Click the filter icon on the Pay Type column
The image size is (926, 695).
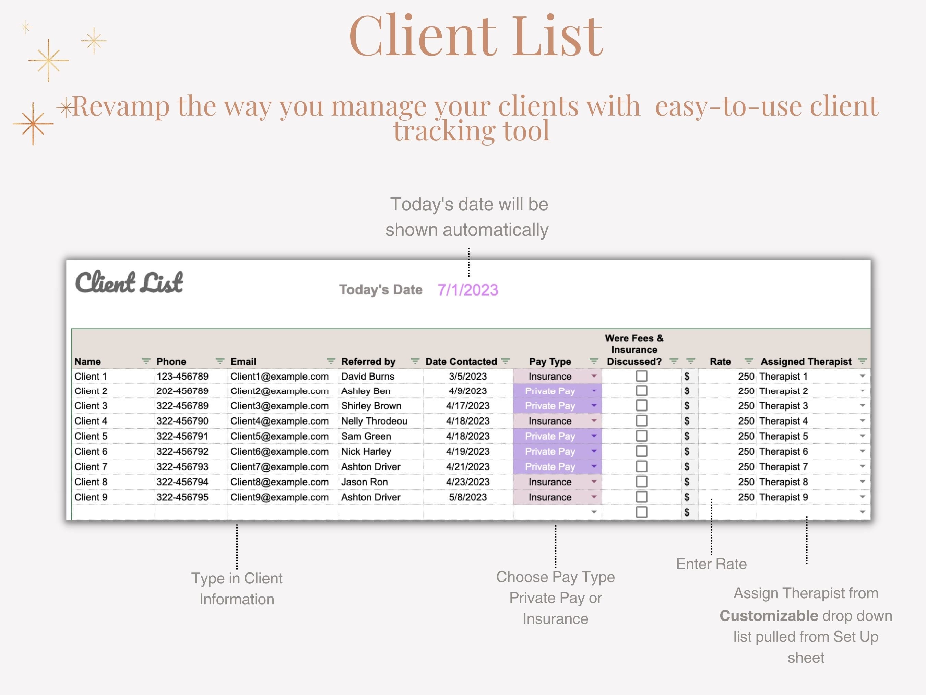(594, 361)
